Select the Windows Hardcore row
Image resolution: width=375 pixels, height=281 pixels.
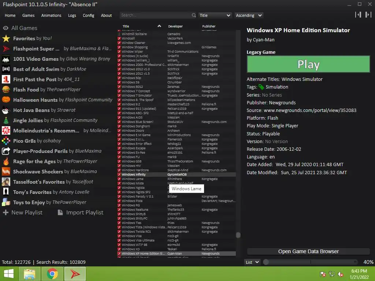pos(177,170)
